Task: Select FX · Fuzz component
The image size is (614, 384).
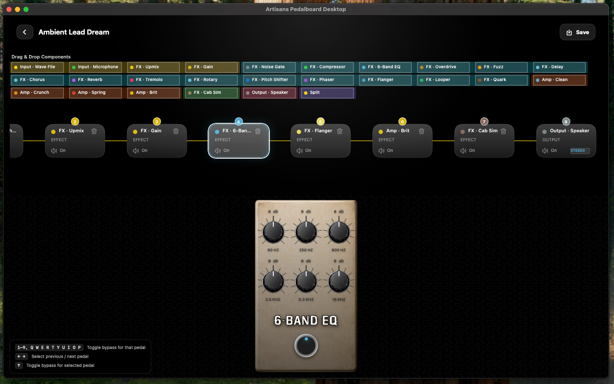Action: tap(501, 67)
